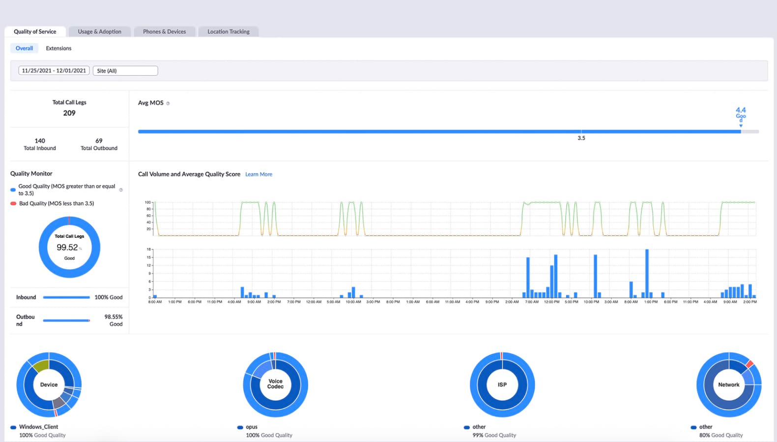Open the 11/25/2021 - 12/01/2021 date range picker

point(54,71)
